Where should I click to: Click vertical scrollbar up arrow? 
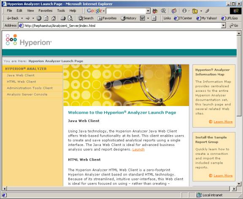tap(239, 33)
